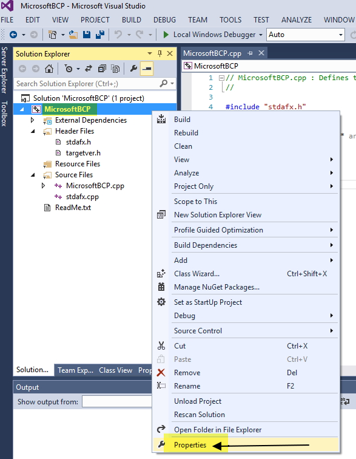Click Solution Explorer Forward arrow icon
Image resolution: width=356 pixels, height=459 pixels.
point(36,69)
